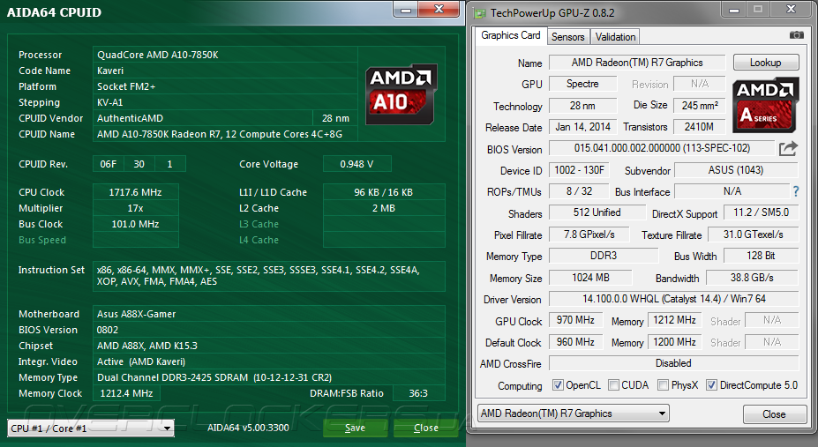Click the L2 Cache value 2 MB
The image size is (818, 447).
click(x=384, y=208)
